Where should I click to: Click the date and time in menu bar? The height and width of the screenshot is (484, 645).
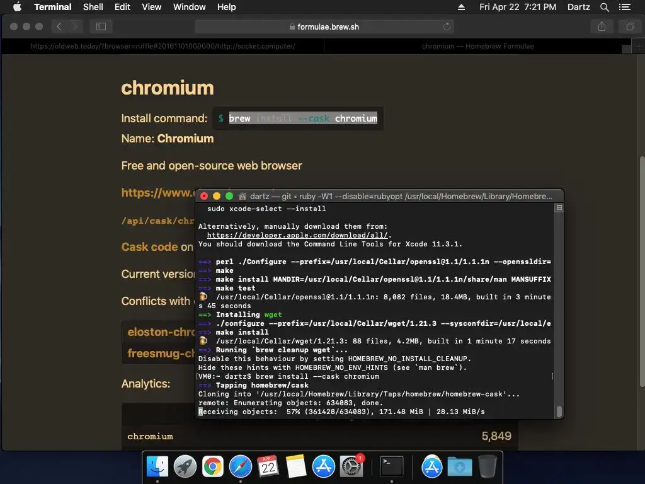click(518, 7)
